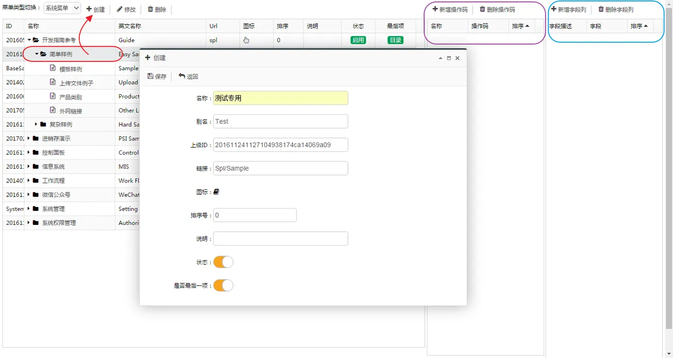
Task: Sort by 排序 column in 操作码 panel
Action: 521,26
